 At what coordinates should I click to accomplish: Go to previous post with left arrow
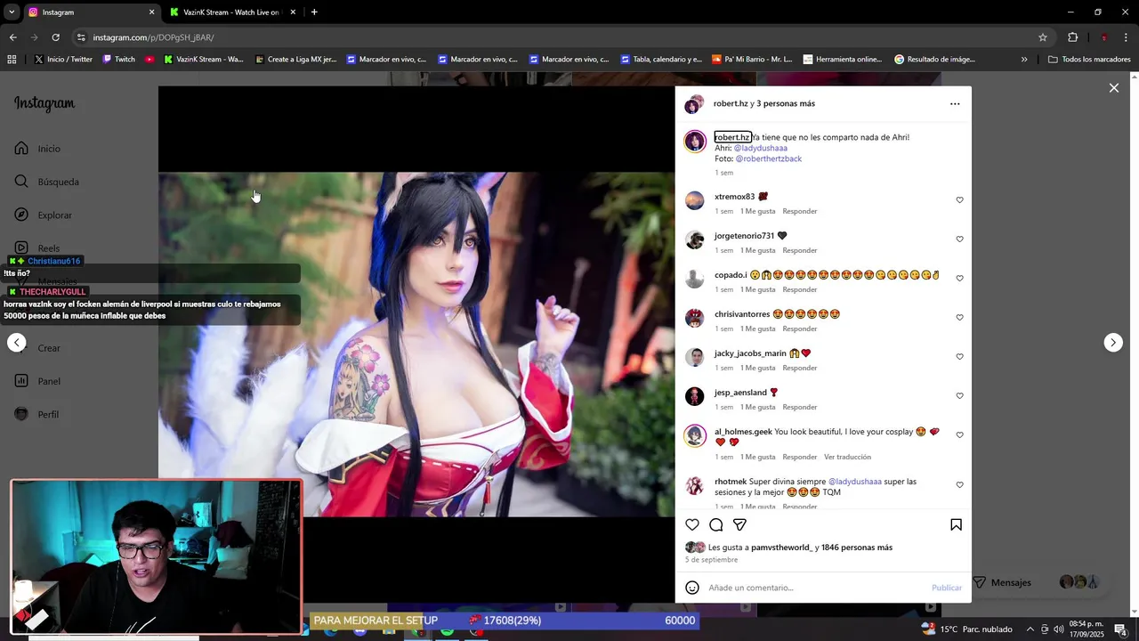coord(16,343)
